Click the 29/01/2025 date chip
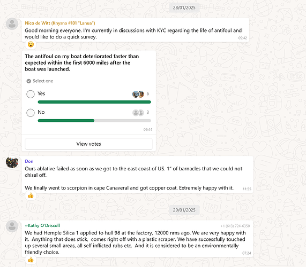306x267 pixels. (x=184, y=210)
